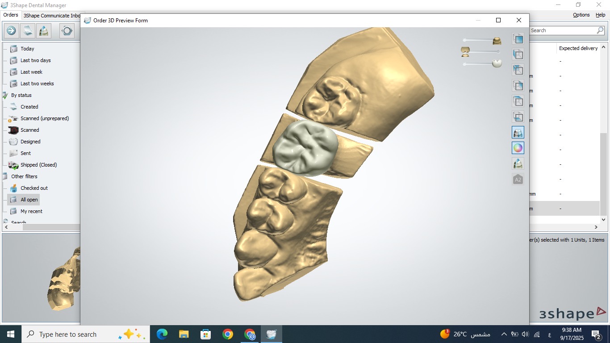Image resolution: width=610 pixels, height=343 pixels.
Task: Open the Options menu
Action: pos(581,15)
